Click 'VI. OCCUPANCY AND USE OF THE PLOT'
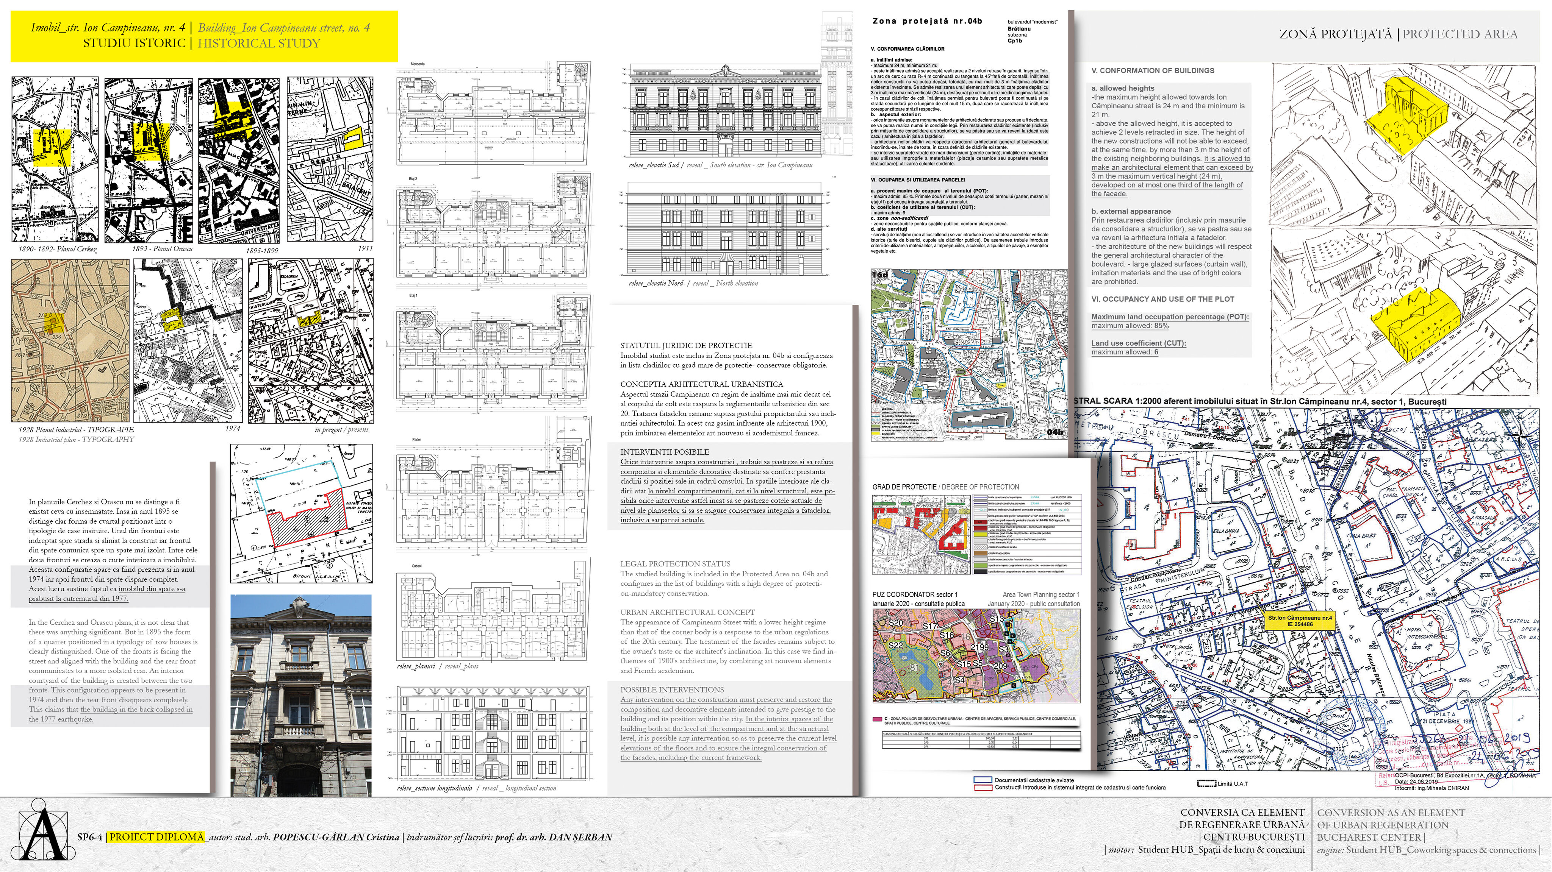Image resolution: width=1552 pixels, height=872 pixels. [1163, 299]
